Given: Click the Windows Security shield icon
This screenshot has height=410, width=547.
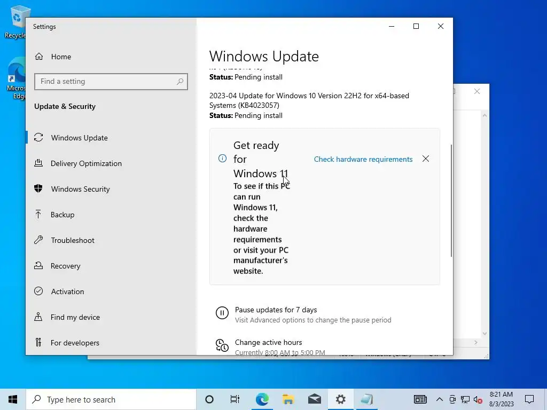Looking at the screenshot, I should 38,188.
